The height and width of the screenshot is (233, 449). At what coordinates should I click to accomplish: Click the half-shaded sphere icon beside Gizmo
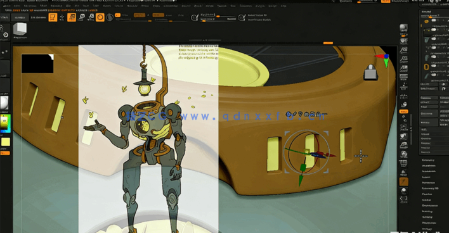[x=110, y=18]
